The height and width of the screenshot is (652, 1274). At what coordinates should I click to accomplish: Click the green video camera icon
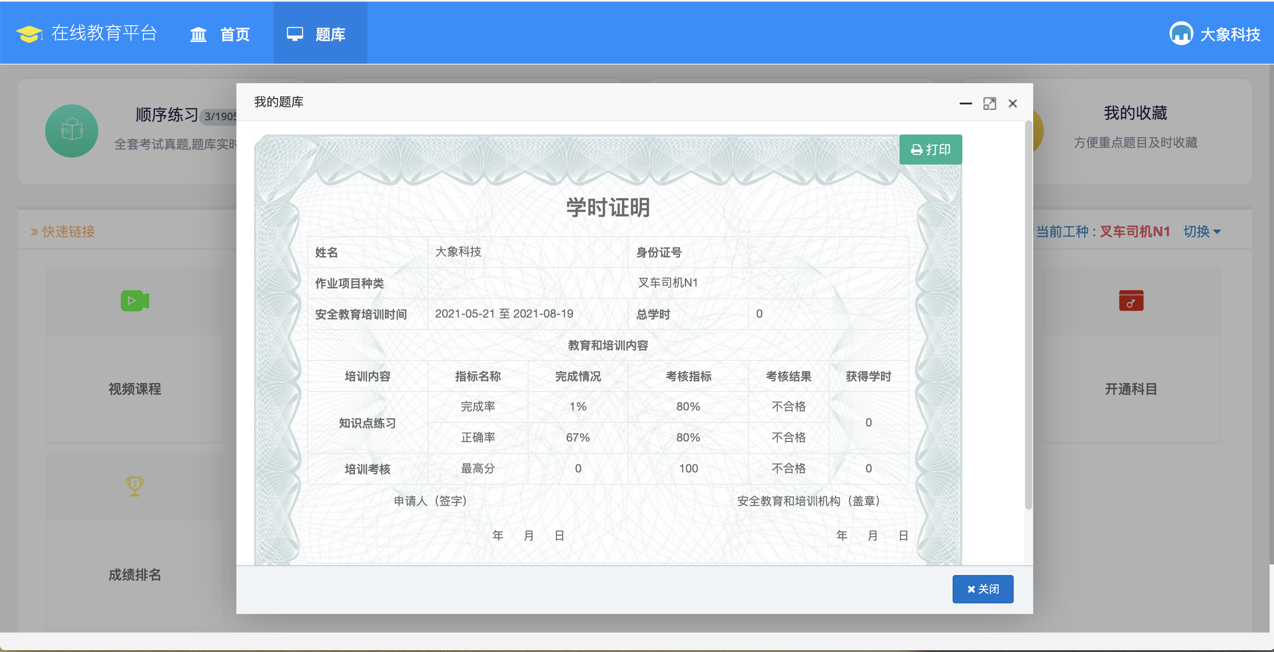click(135, 300)
